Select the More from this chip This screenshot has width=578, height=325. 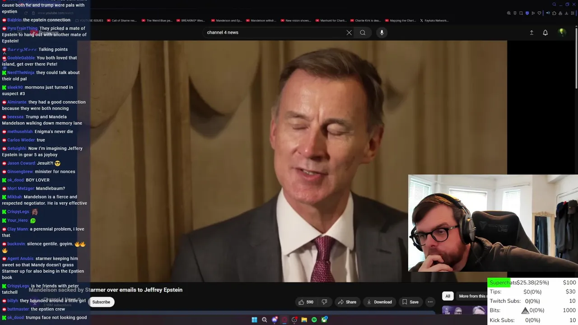point(472,296)
